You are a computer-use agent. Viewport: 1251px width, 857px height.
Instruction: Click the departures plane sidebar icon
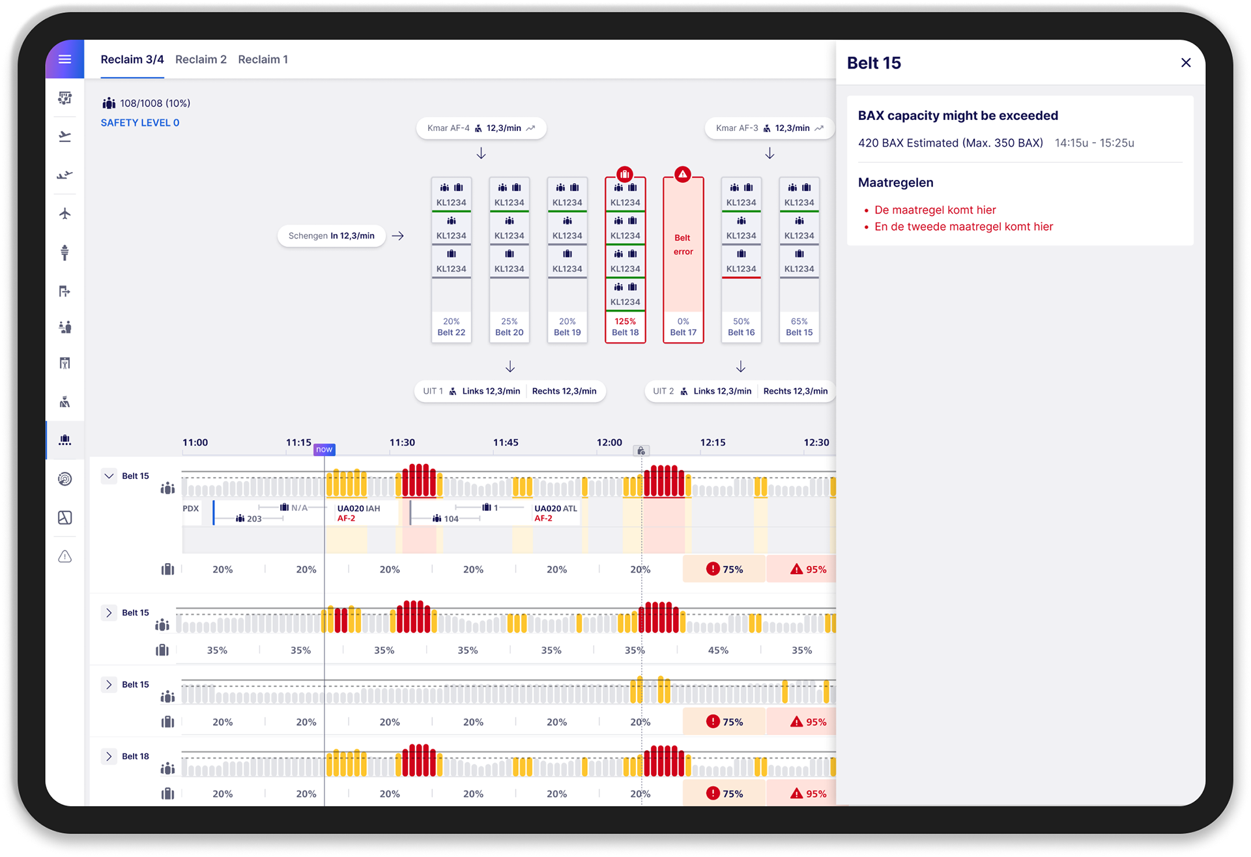point(65,136)
